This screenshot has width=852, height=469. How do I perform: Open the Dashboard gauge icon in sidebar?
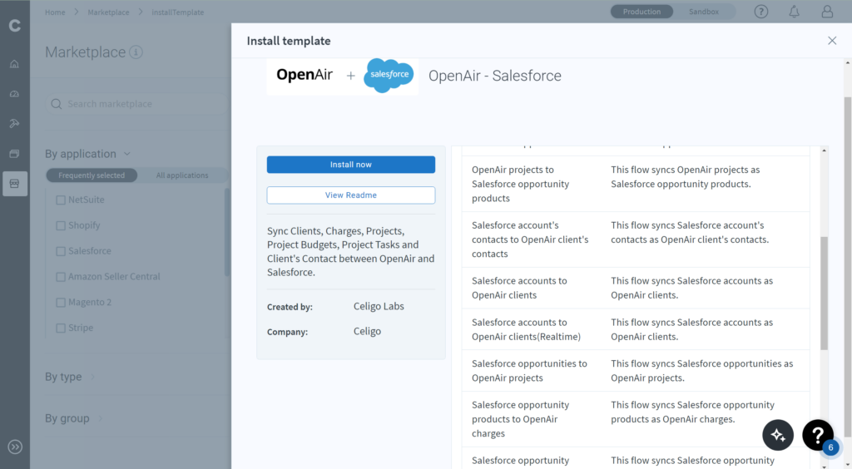point(15,94)
